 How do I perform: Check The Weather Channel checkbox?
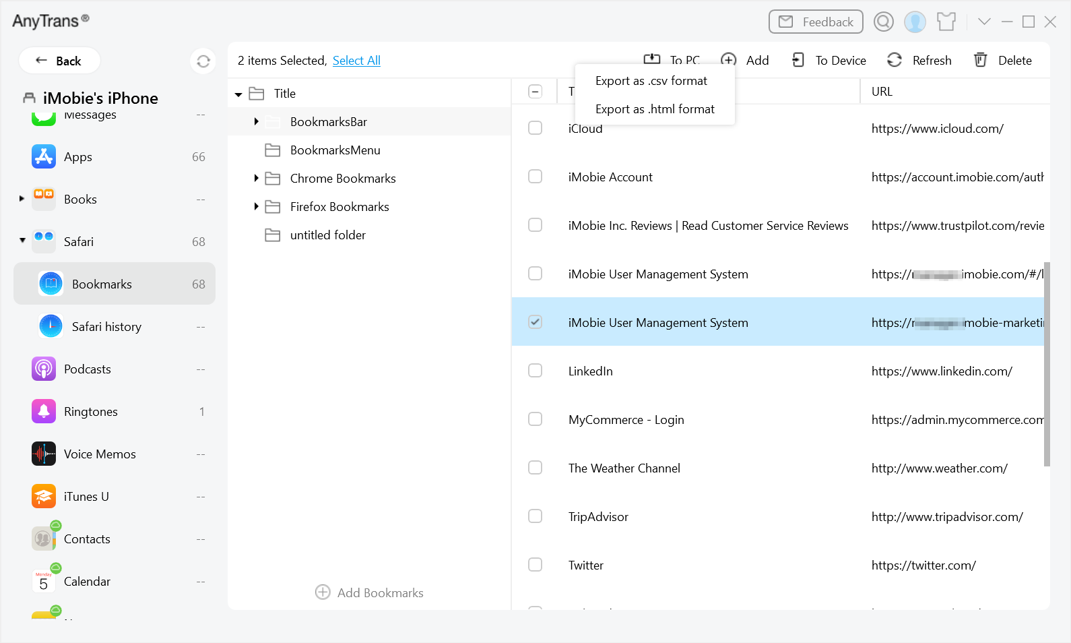535,468
